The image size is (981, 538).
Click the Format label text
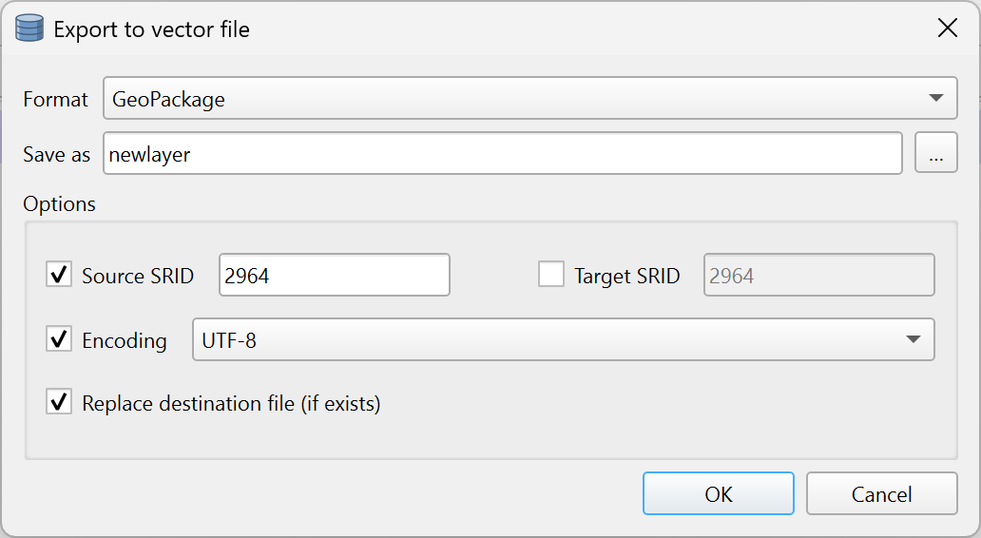click(55, 99)
